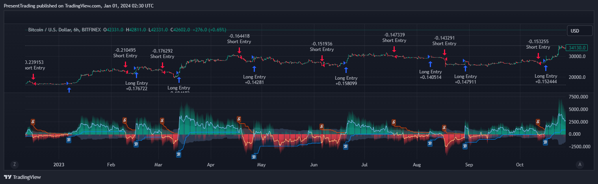Click the B buy marker in early September
The image size is (598, 184).
click(x=465, y=146)
